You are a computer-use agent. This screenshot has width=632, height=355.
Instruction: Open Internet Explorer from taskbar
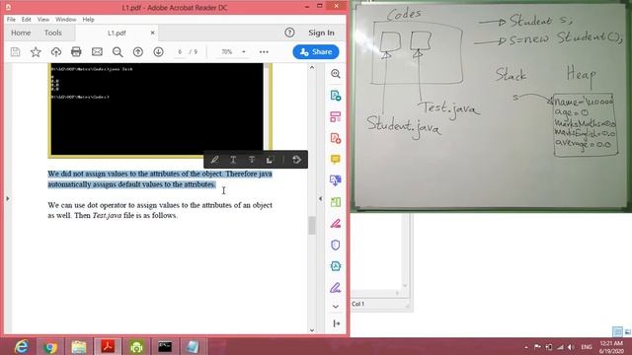coord(22,346)
